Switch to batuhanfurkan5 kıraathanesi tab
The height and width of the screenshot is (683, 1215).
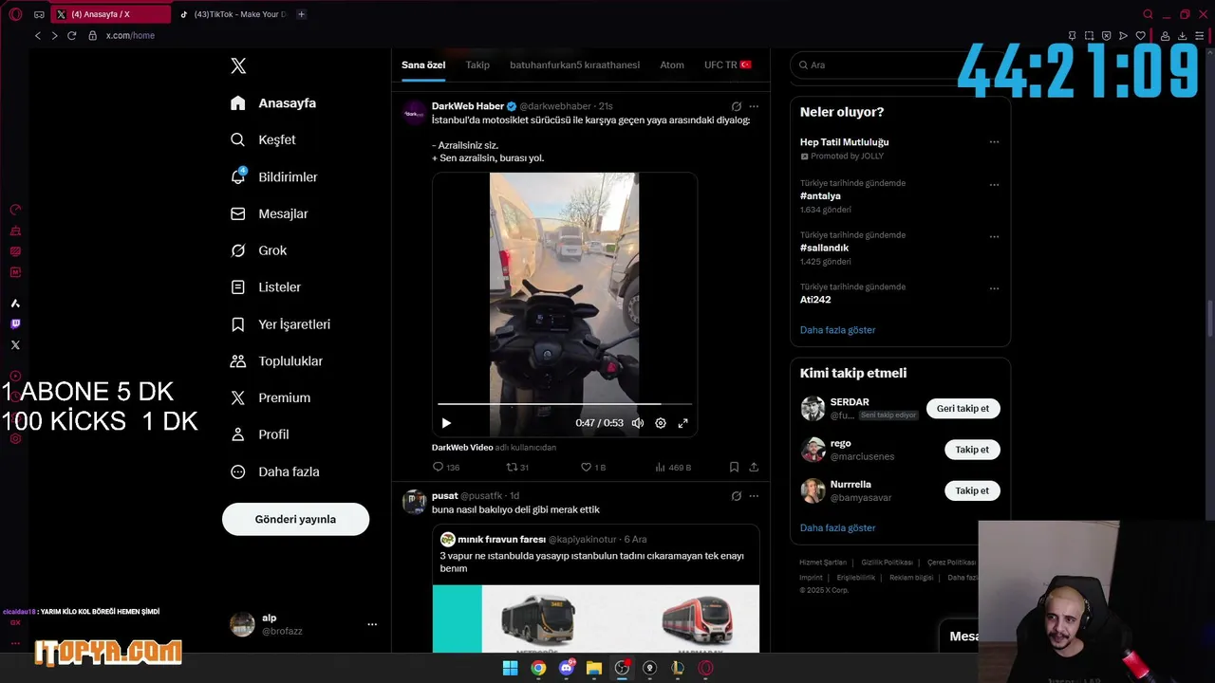click(574, 65)
